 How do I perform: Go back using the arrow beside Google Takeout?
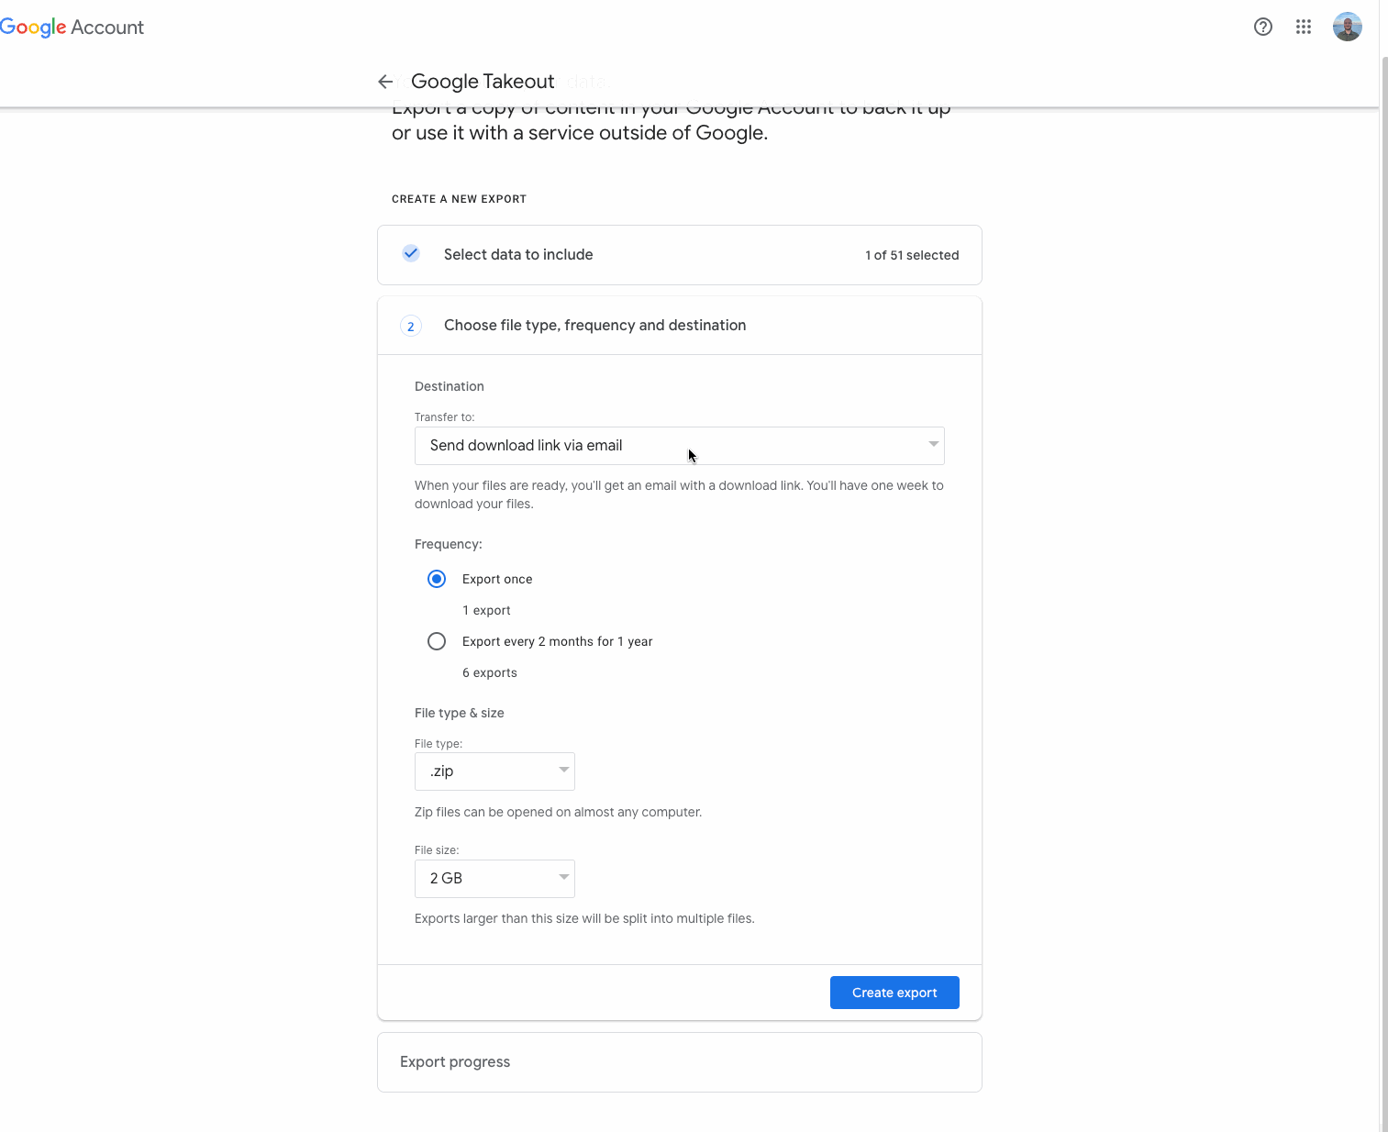(x=385, y=82)
